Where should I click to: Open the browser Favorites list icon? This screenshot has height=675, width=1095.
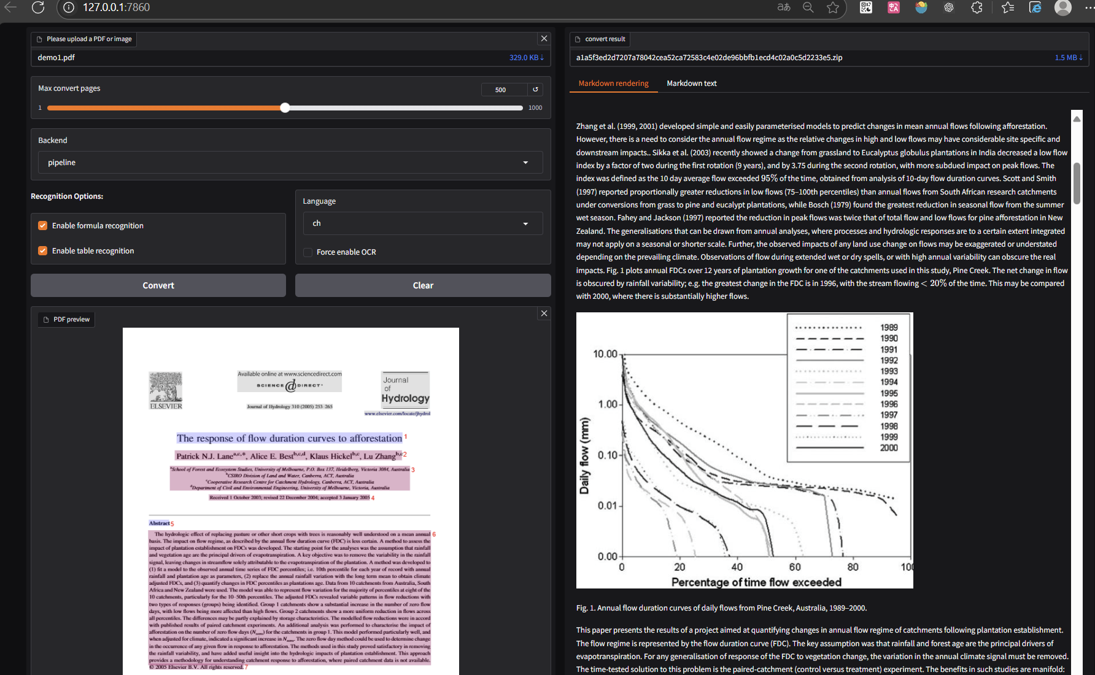(x=1007, y=7)
